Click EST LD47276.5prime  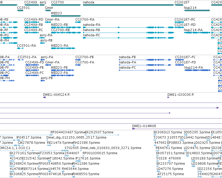(x=159, y=171)
